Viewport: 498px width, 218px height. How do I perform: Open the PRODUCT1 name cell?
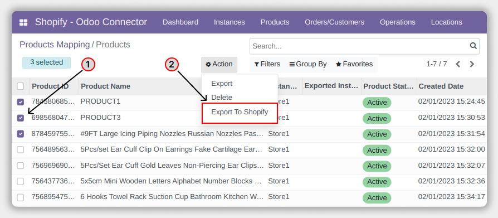coord(100,101)
